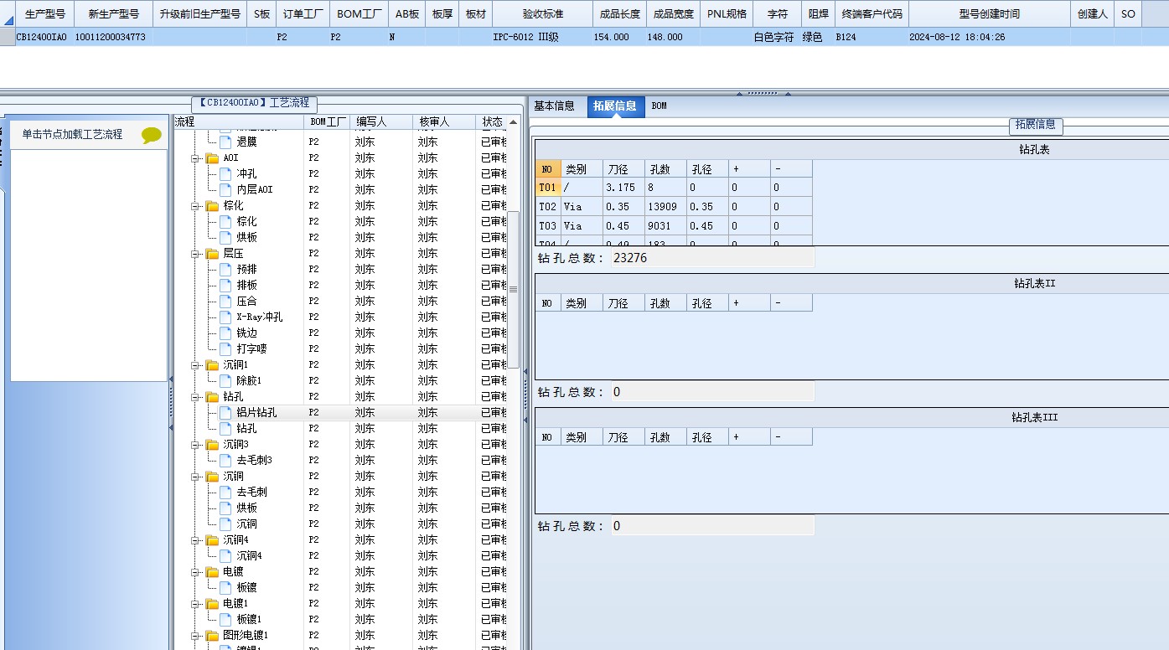Click the 13909 hole count cell

pos(665,207)
